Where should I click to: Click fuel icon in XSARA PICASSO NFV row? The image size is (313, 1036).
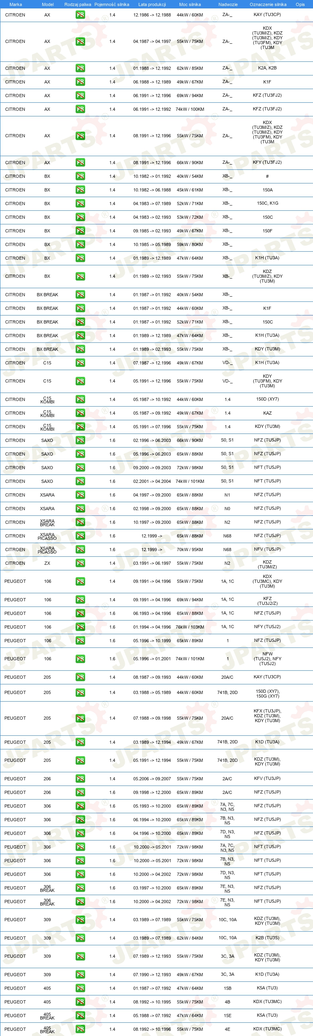[80, 550]
